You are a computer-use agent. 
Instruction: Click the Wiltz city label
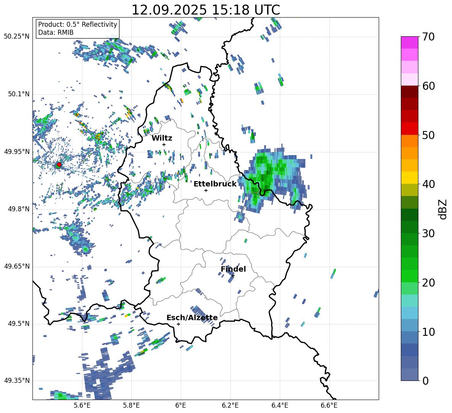click(162, 138)
